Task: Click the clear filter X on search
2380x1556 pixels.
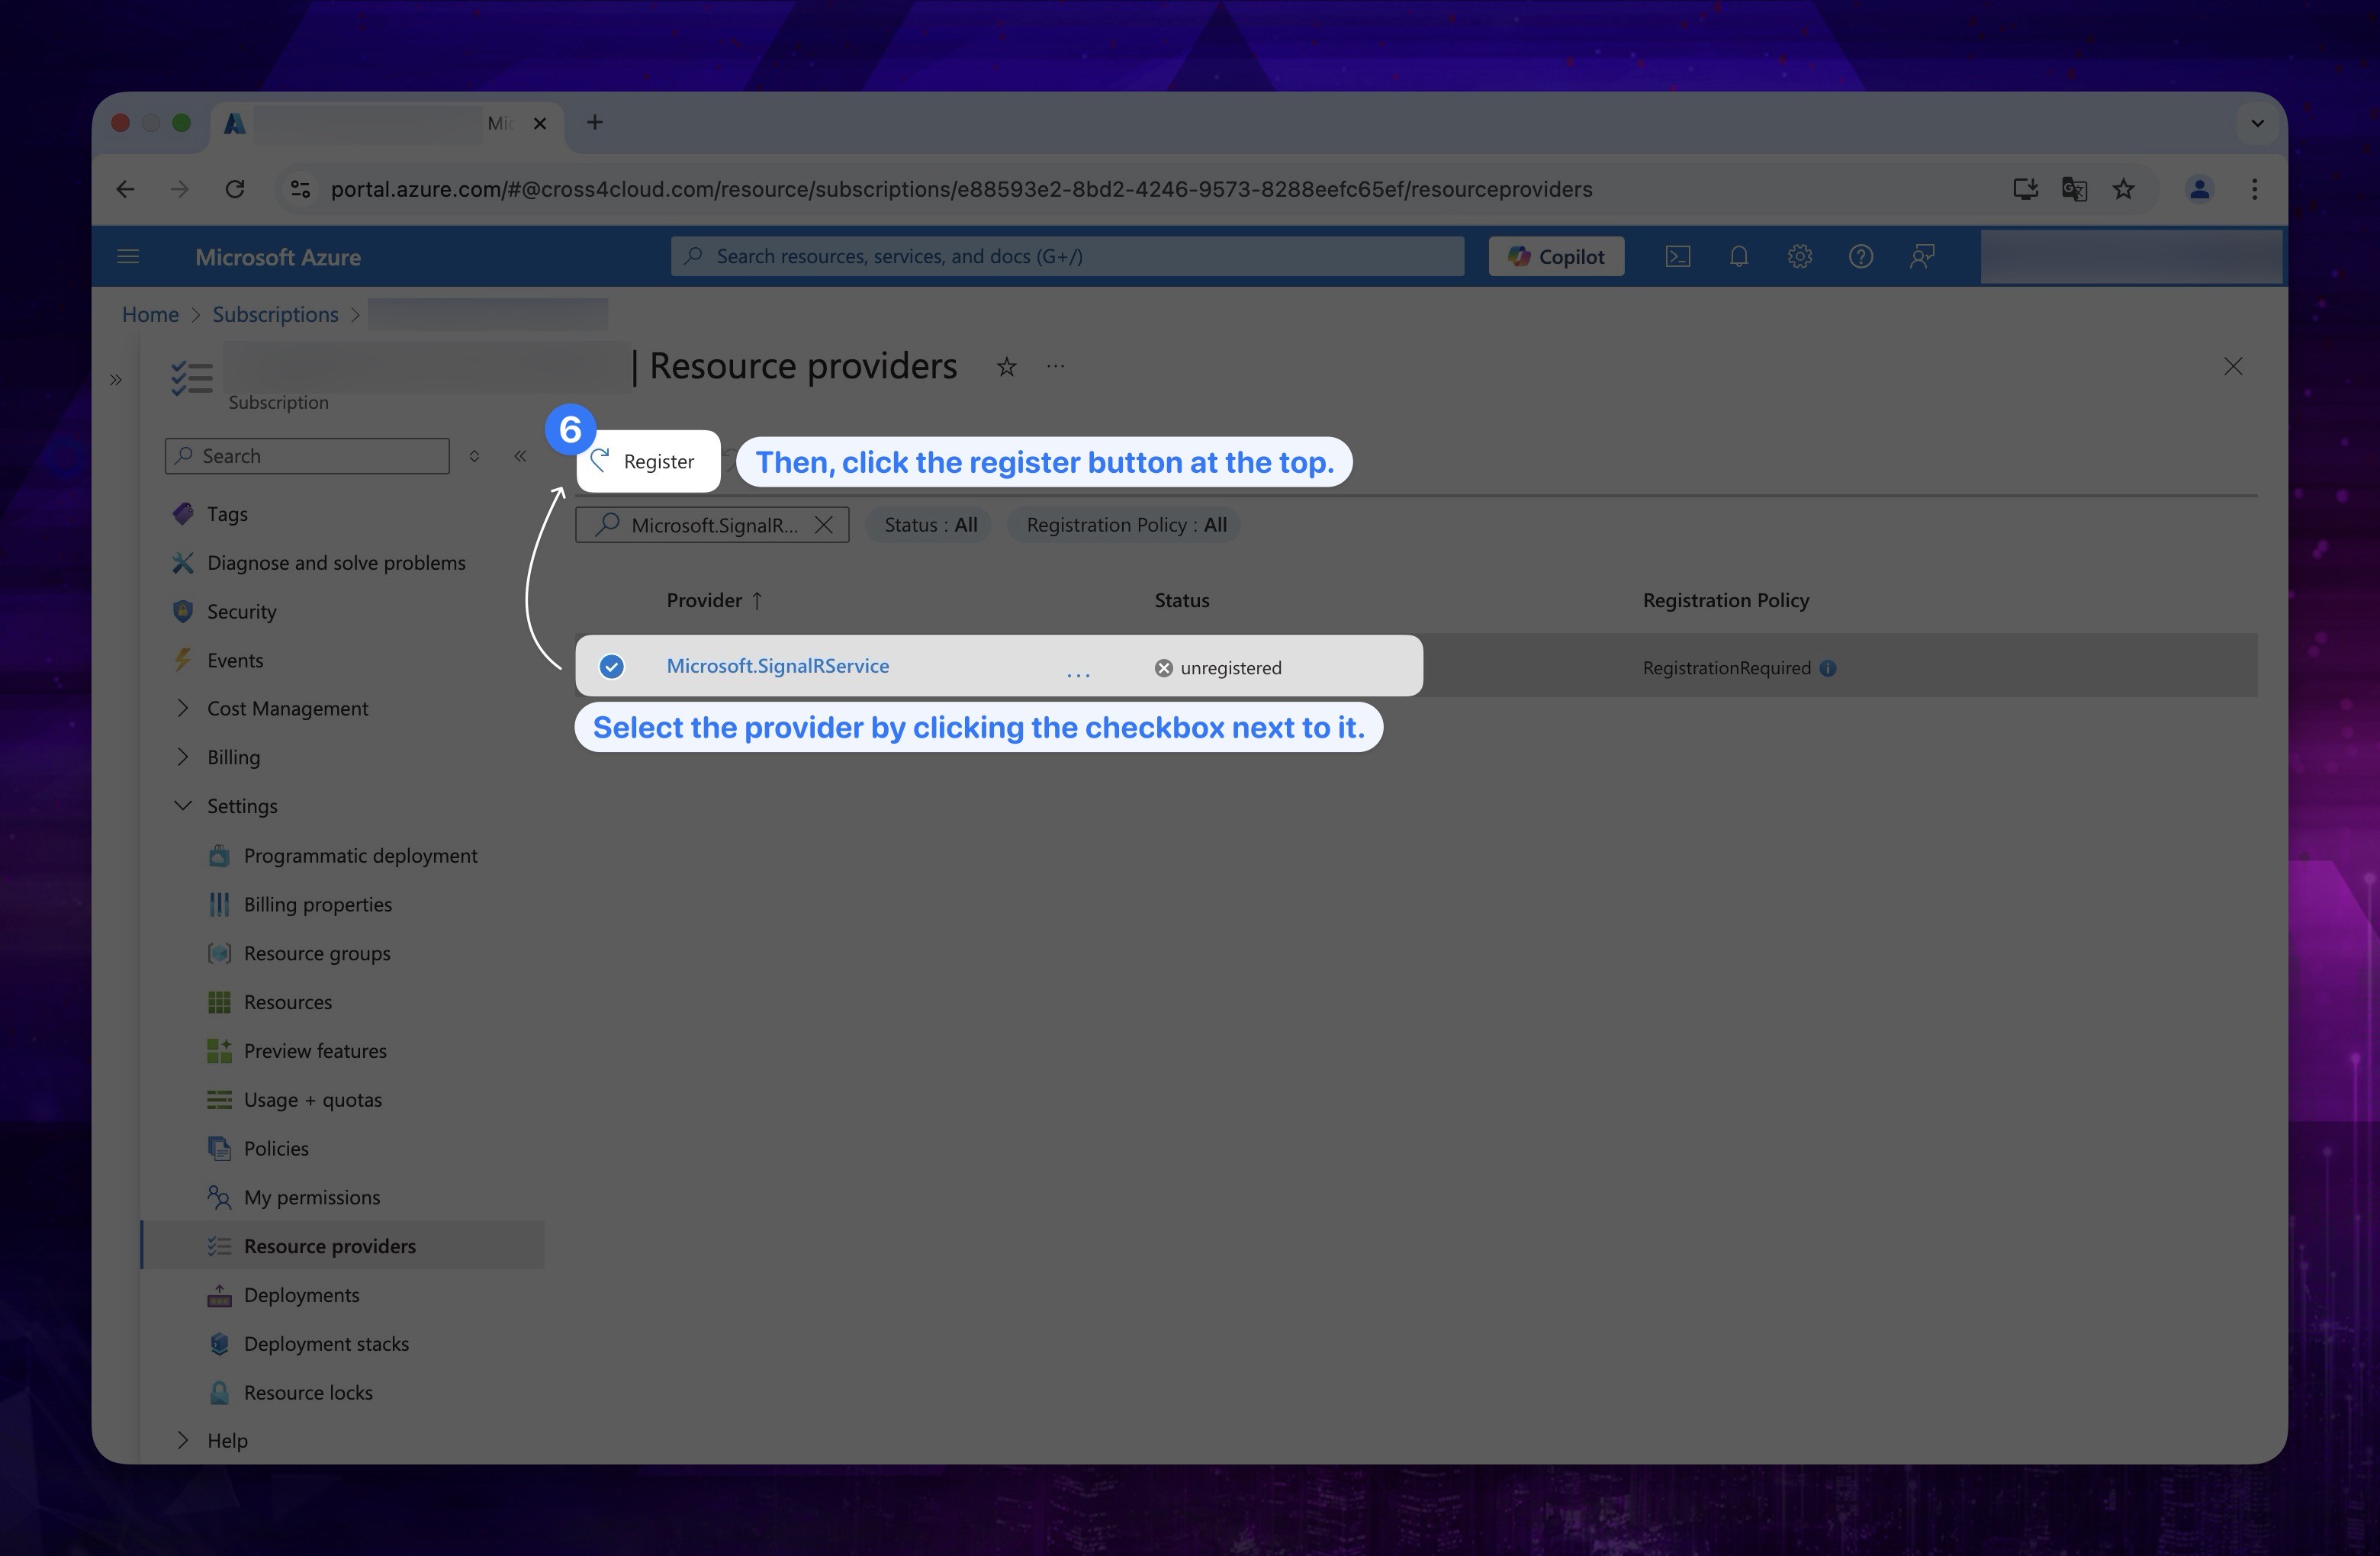Action: 825,525
